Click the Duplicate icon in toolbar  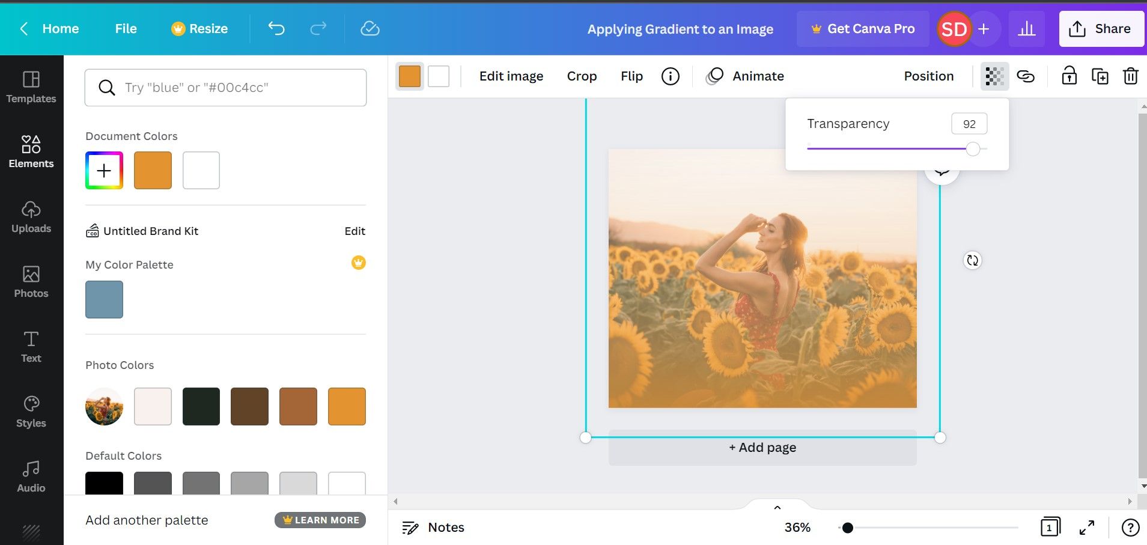coord(1100,76)
